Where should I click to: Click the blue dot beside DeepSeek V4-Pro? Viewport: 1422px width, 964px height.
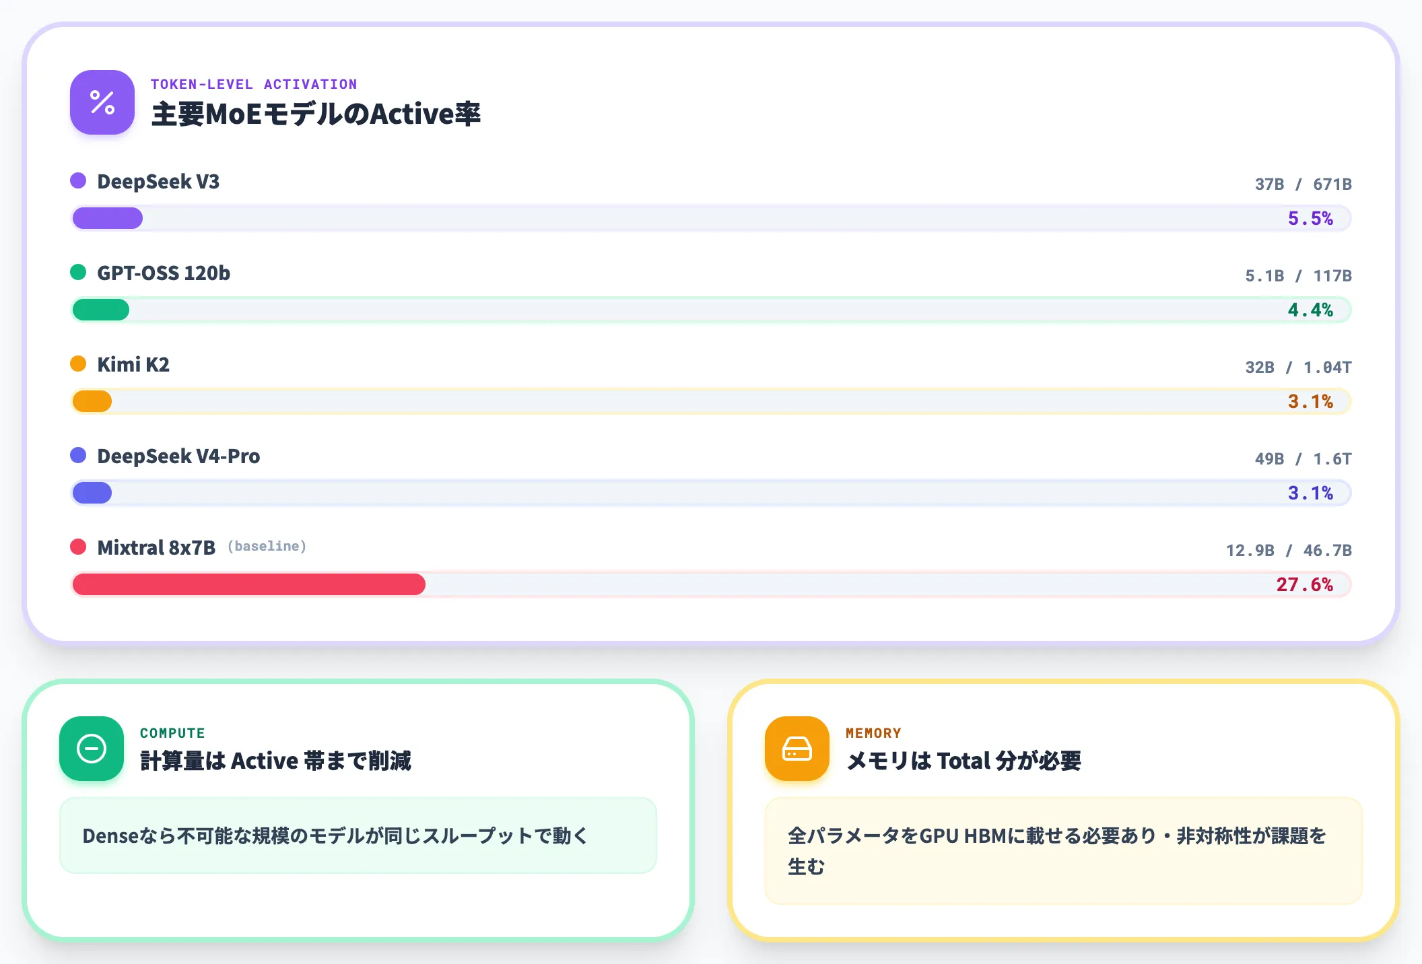(x=78, y=455)
